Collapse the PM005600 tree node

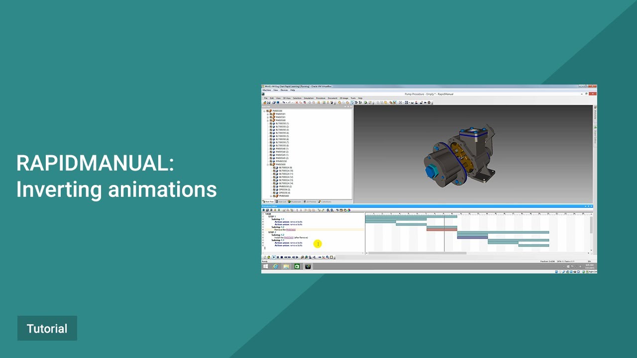(x=268, y=165)
